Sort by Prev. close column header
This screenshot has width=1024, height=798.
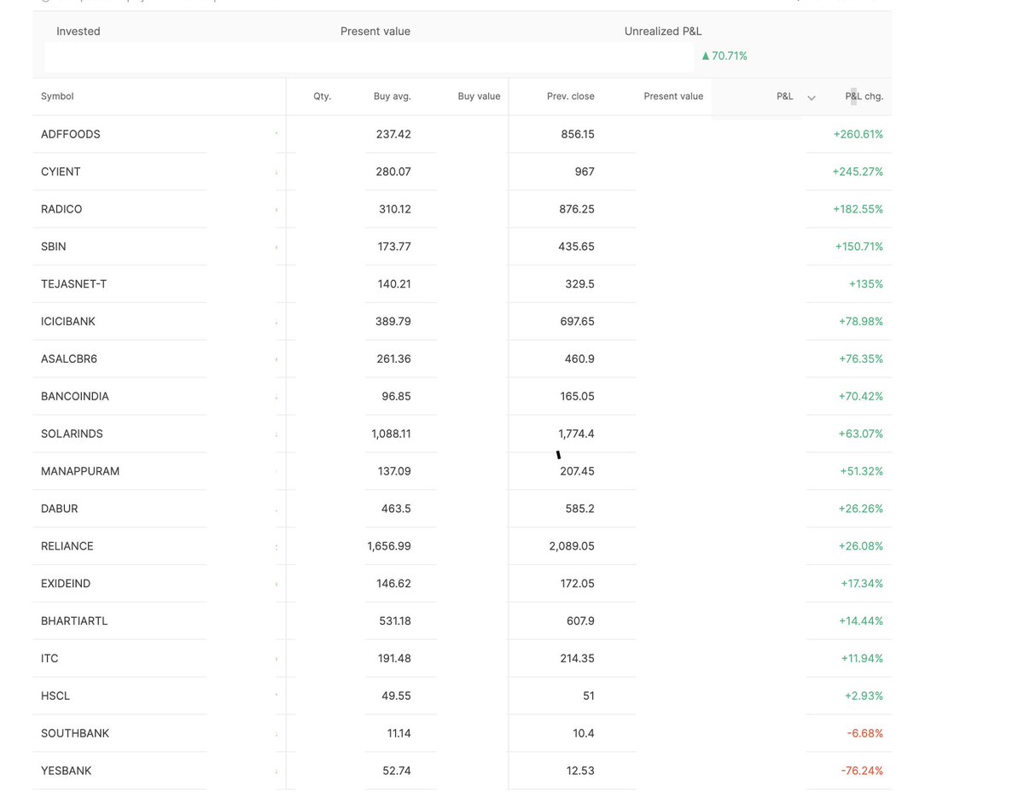coord(571,96)
